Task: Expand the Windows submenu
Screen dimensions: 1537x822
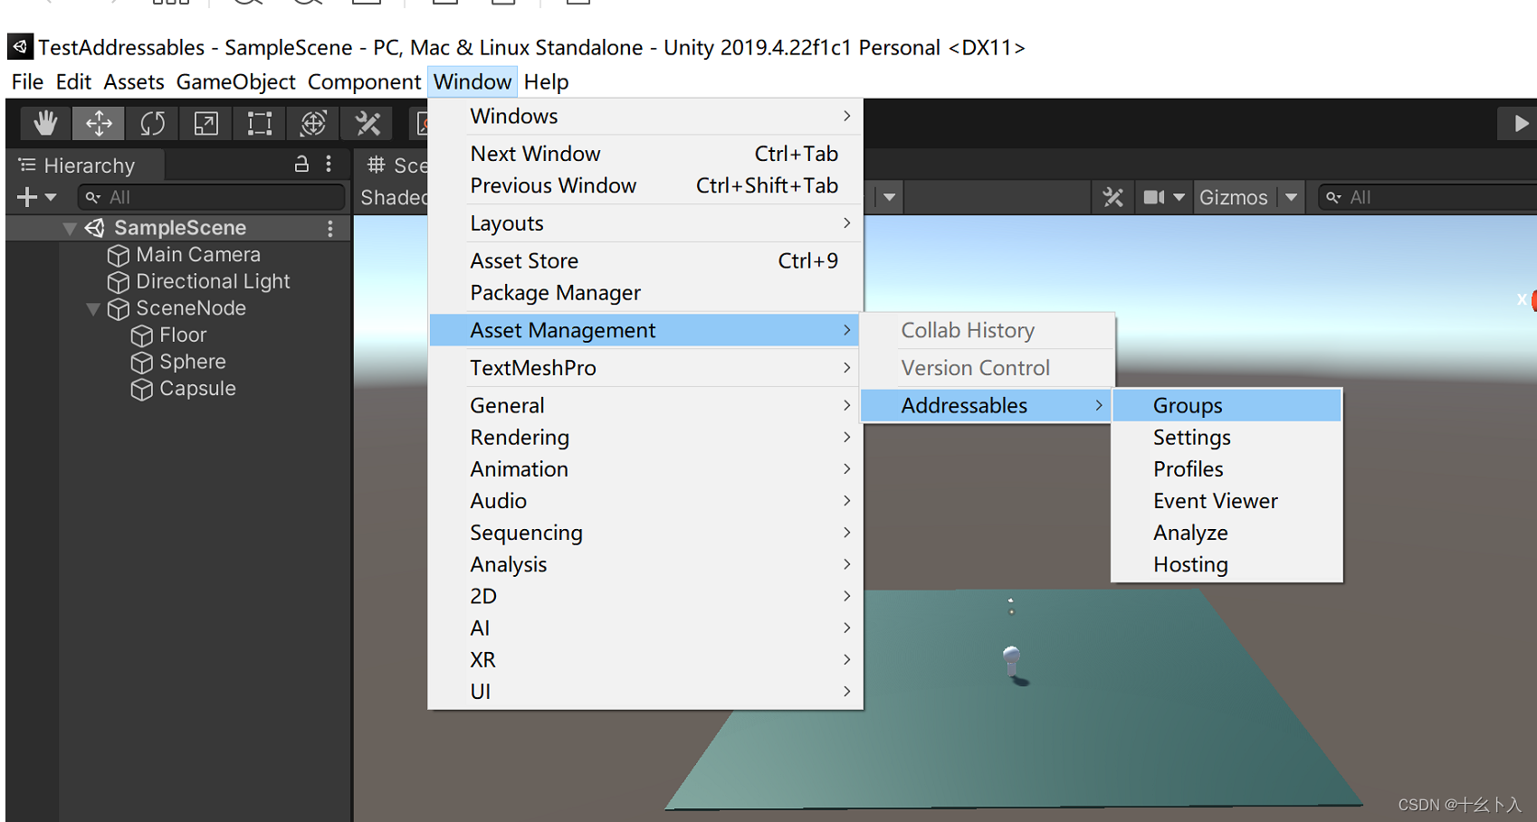Action: pos(645,117)
